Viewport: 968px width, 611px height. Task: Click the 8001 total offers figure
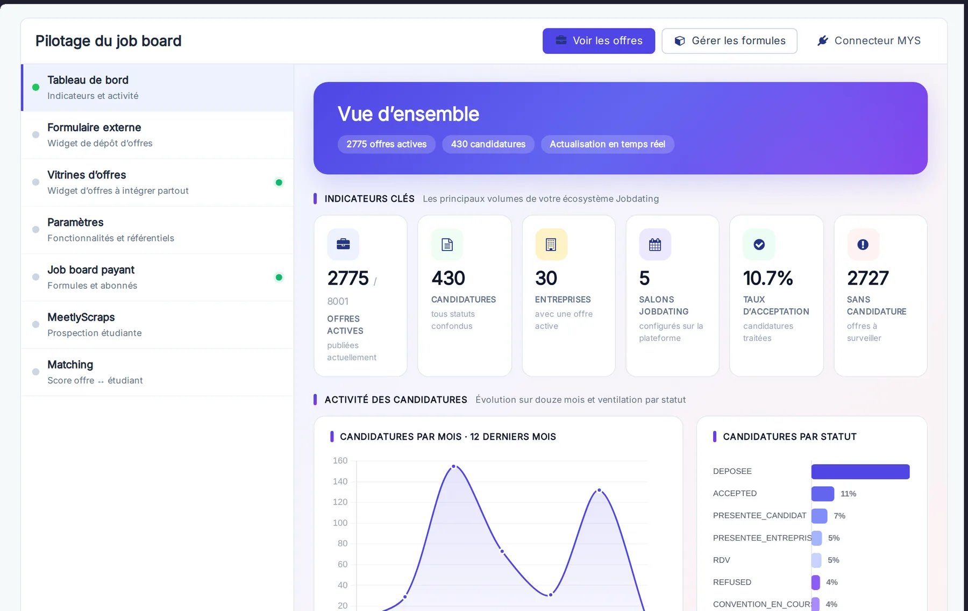click(338, 302)
